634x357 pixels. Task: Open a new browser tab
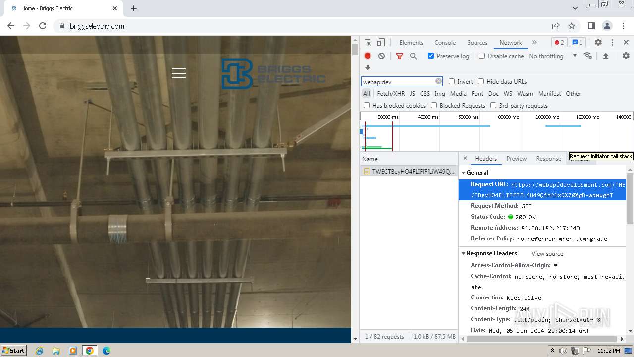(134, 8)
